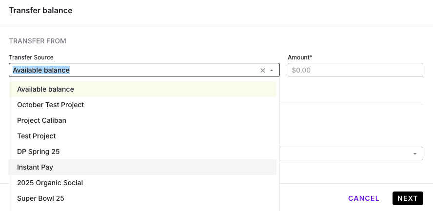Pick Test Project as transfer source
This screenshot has height=211, width=433.
[143, 136]
